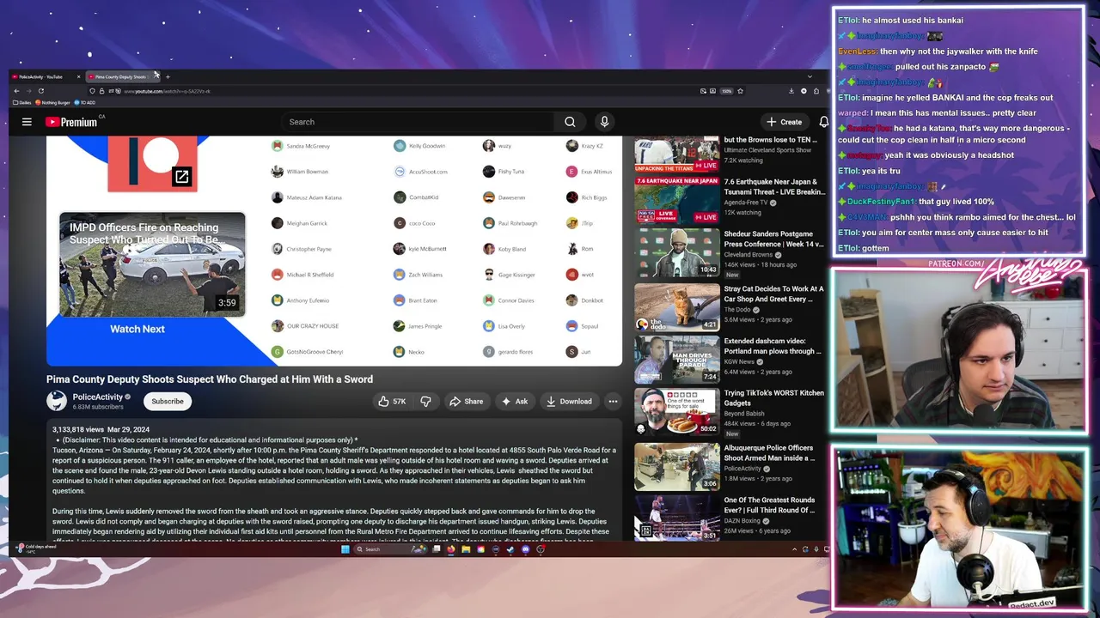The width and height of the screenshot is (1100, 618).
Task: Open the TO ADD bookmark
Action: coord(85,102)
